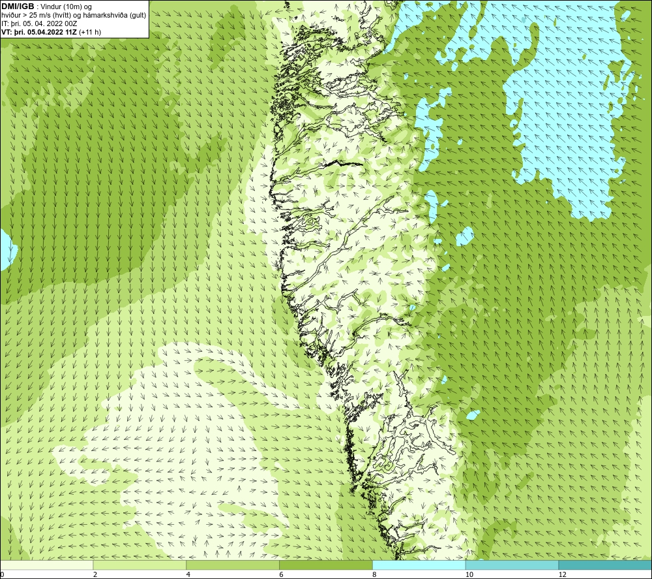Click the 4–6 m/s green swatch
Viewport: 652px width, 579px height.
click(x=233, y=565)
